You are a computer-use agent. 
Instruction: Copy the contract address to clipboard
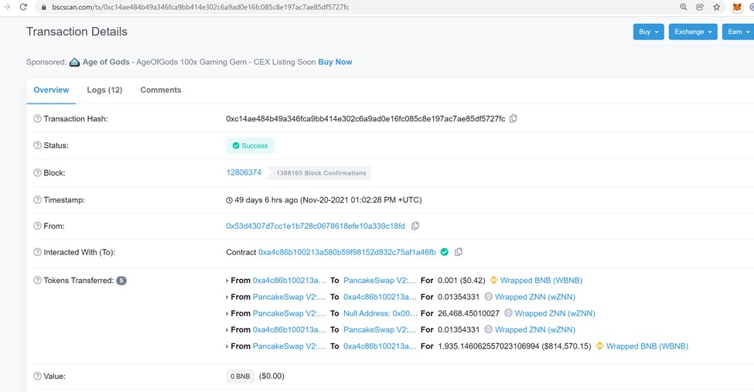[459, 252]
